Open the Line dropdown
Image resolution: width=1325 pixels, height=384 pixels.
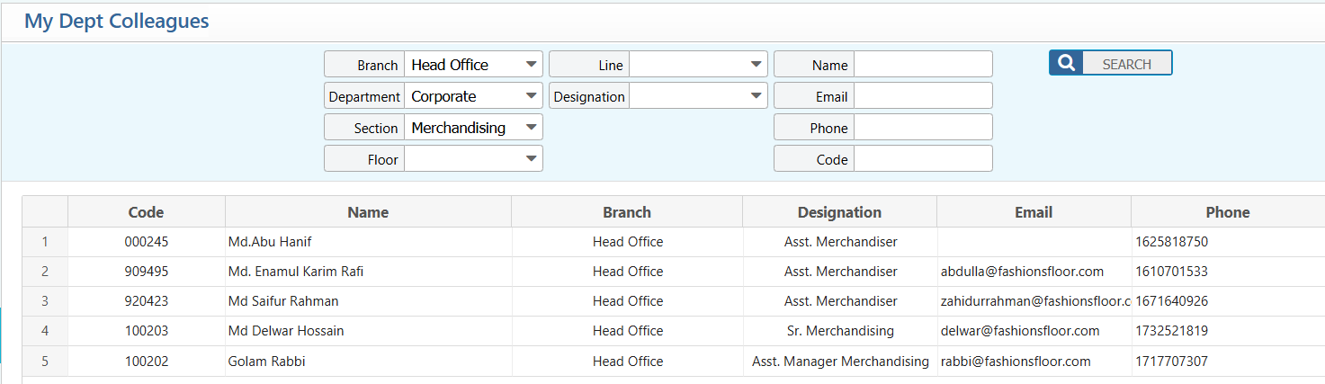pyautogui.click(x=698, y=65)
